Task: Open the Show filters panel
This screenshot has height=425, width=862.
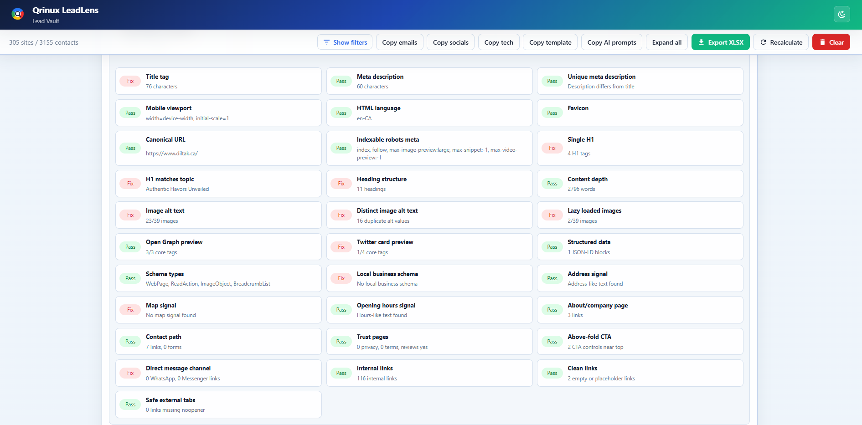Action: (345, 42)
